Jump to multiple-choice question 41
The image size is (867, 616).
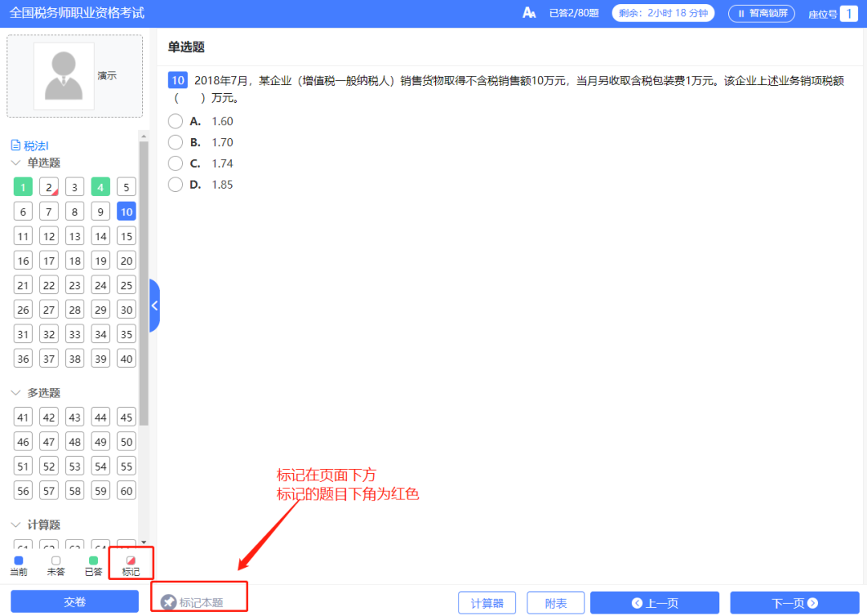(23, 417)
